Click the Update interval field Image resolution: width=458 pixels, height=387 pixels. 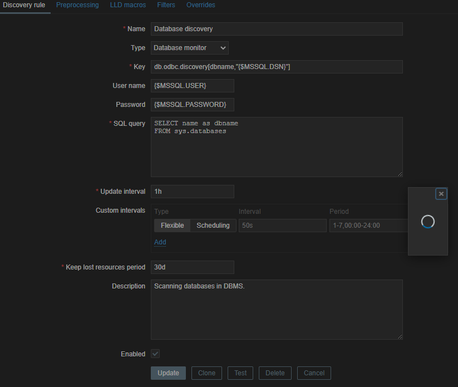point(192,192)
